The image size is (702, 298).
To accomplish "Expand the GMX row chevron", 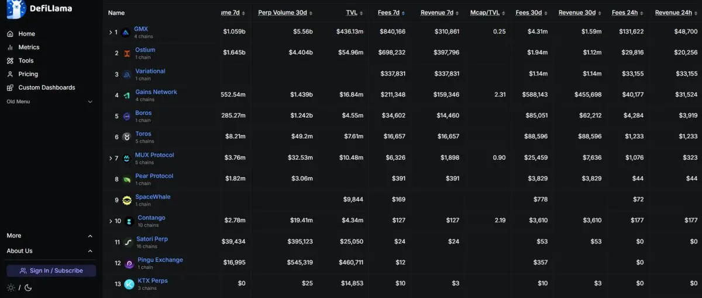I will click(110, 33).
